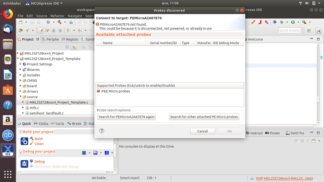324x182 pixels.
Task: Expand the Project Settings node
Action: coord(20,64)
